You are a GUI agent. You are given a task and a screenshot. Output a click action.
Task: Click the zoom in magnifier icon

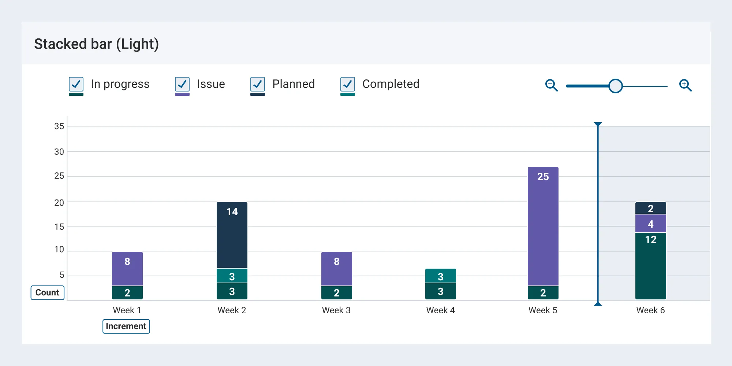(686, 85)
